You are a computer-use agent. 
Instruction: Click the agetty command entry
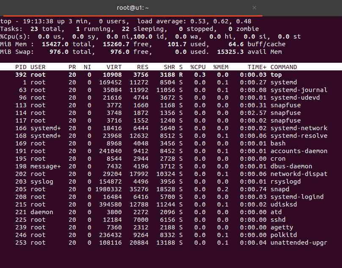coord(281,228)
